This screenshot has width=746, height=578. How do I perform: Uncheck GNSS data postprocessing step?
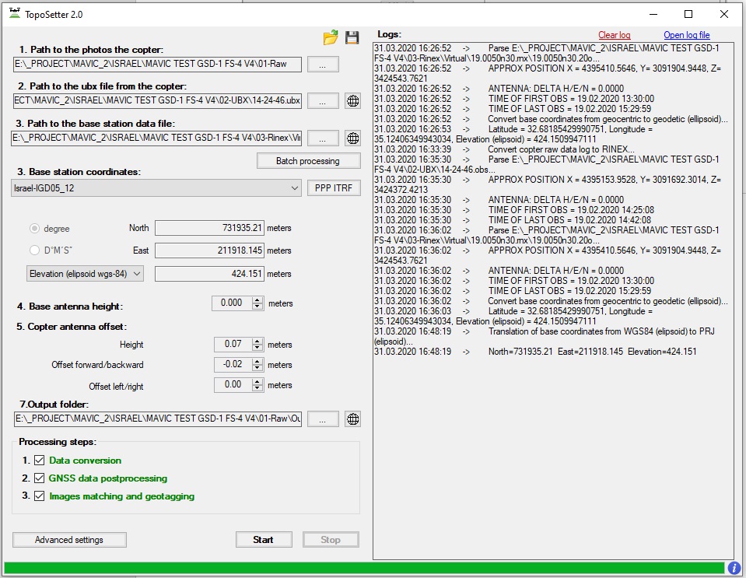coord(40,478)
